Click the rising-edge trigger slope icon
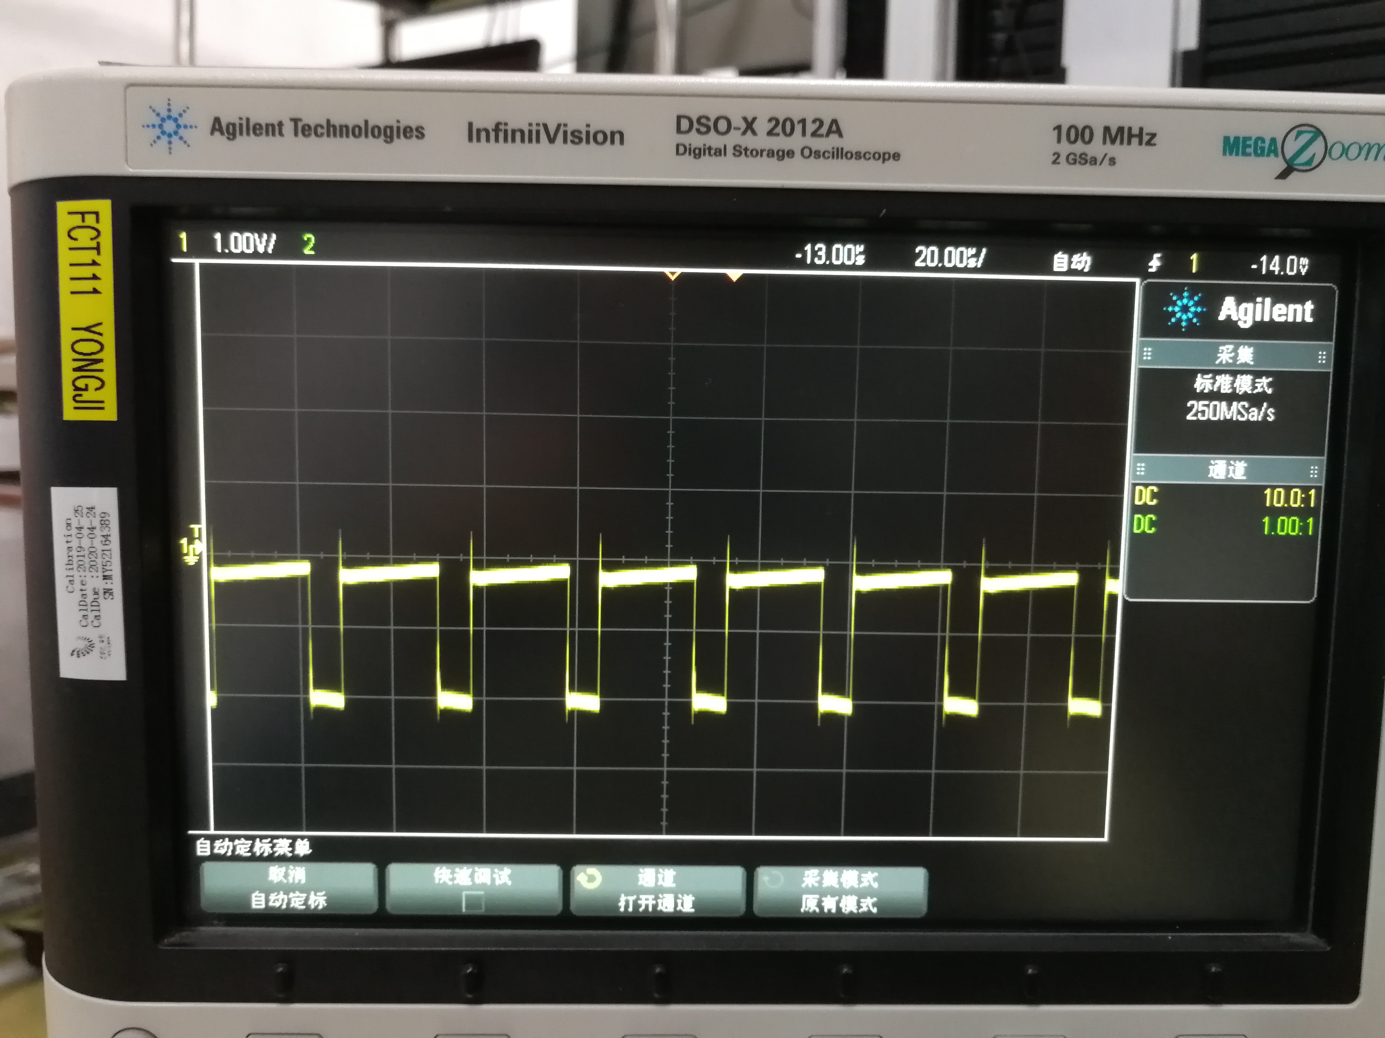Screen dimensions: 1385x1038 1155,263
